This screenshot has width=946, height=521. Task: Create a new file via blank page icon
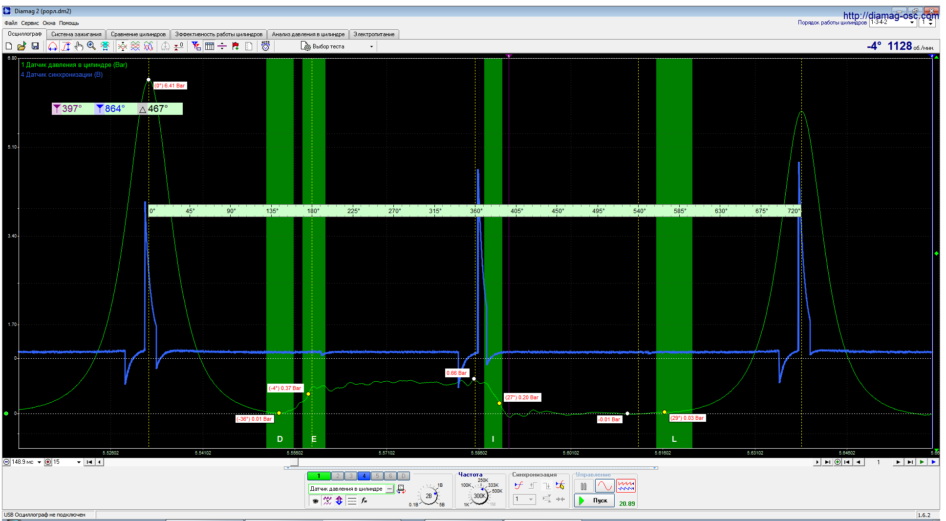point(9,46)
